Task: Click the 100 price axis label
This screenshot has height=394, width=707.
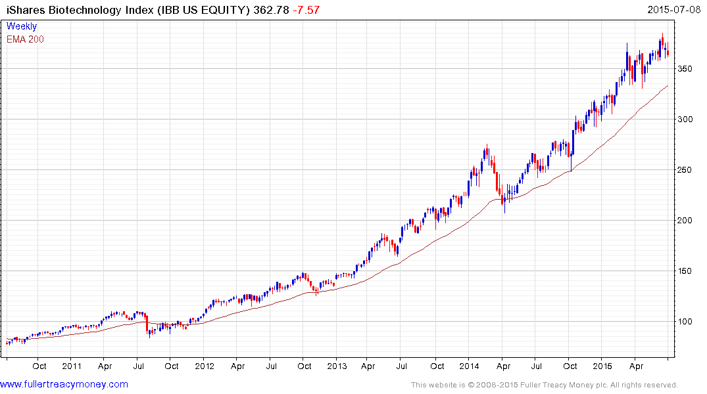Action: 685,321
